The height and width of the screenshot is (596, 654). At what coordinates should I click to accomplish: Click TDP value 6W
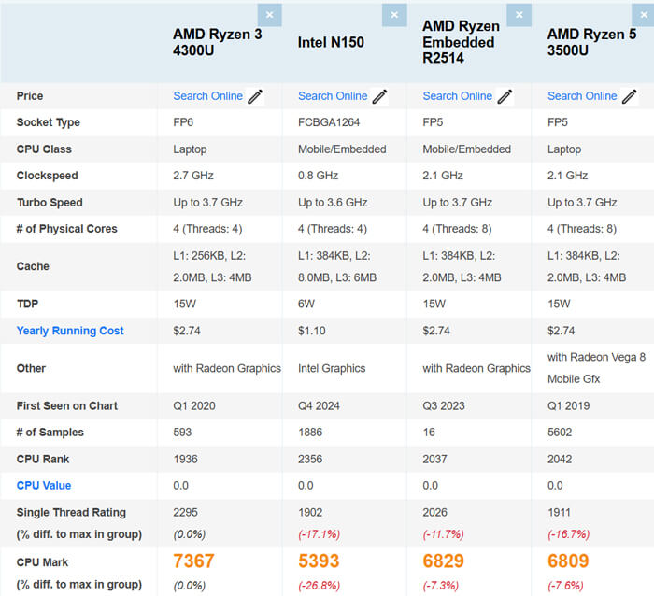(306, 304)
